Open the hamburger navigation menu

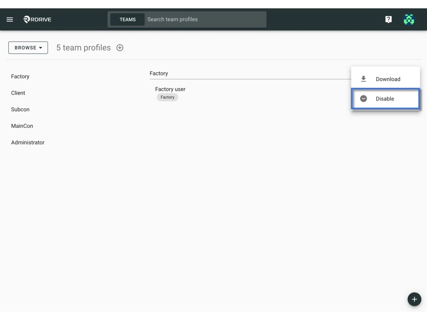(x=10, y=19)
